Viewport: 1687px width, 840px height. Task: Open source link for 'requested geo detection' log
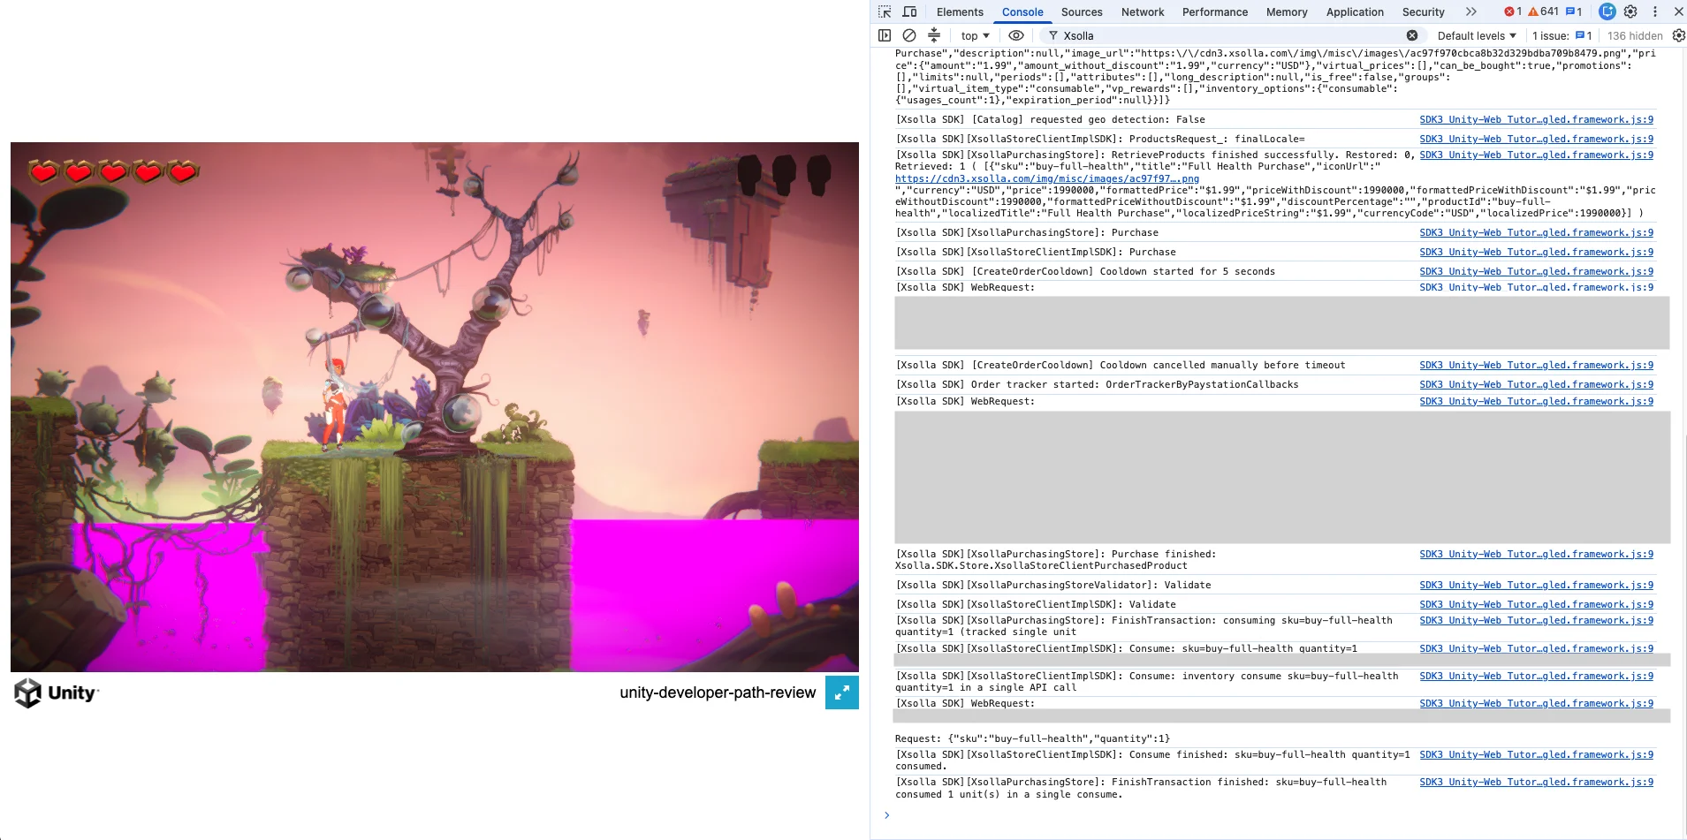click(x=1536, y=119)
